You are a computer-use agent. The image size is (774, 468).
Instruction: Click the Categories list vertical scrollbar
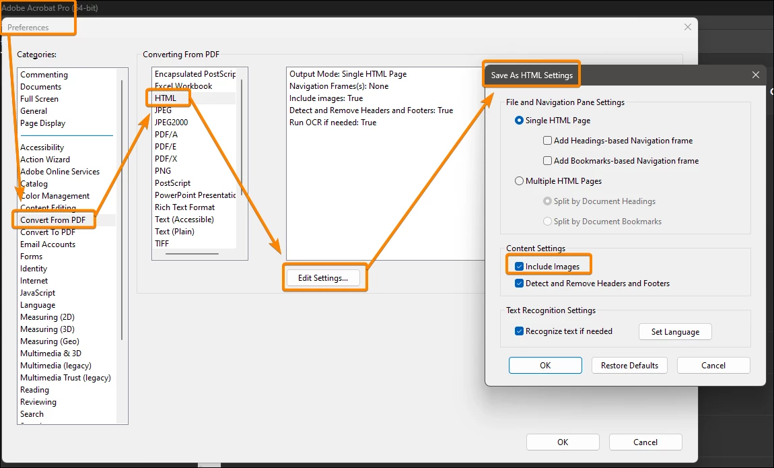[x=121, y=210]
